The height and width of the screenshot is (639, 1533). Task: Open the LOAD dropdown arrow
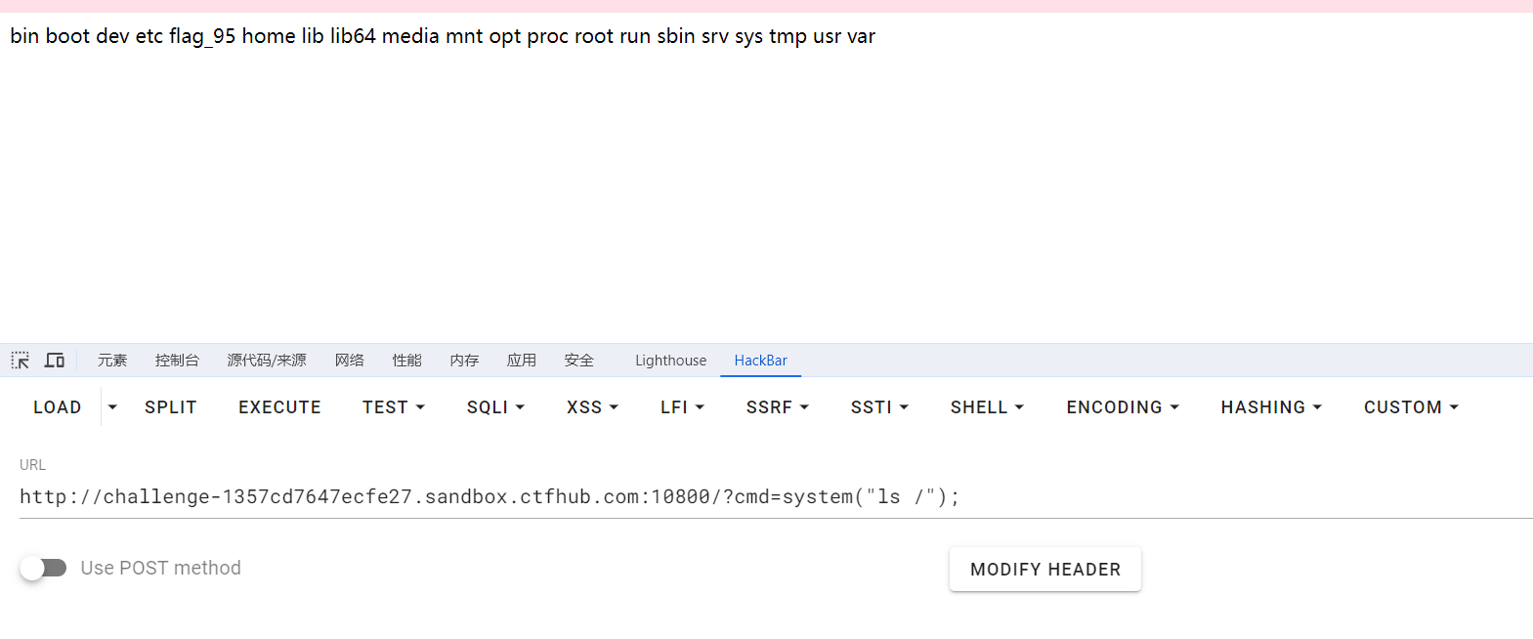pyautogui.click(x=112, y=407)
